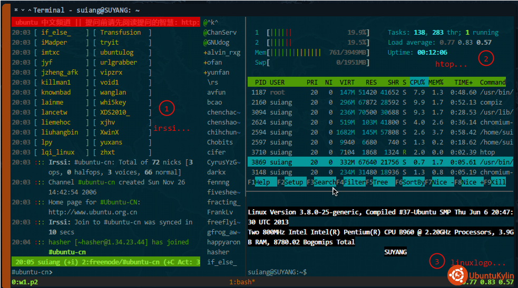Sort htop by CPU% column header
Viewport: 518px width, 288px height.
click(x=417, y=83)
